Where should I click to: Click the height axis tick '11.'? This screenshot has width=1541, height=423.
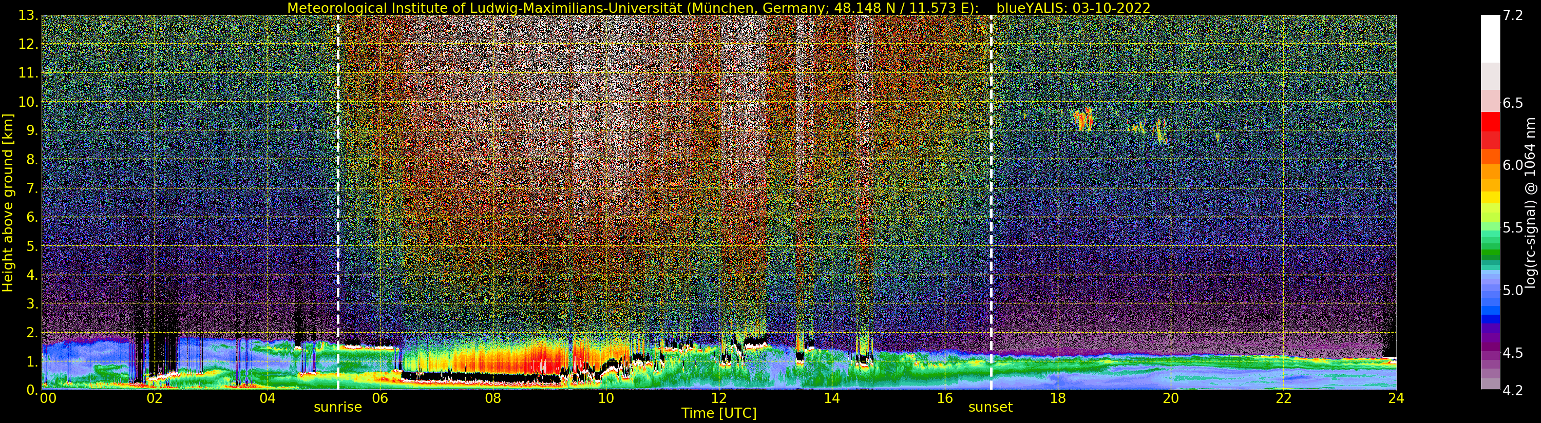click(29, 73)
